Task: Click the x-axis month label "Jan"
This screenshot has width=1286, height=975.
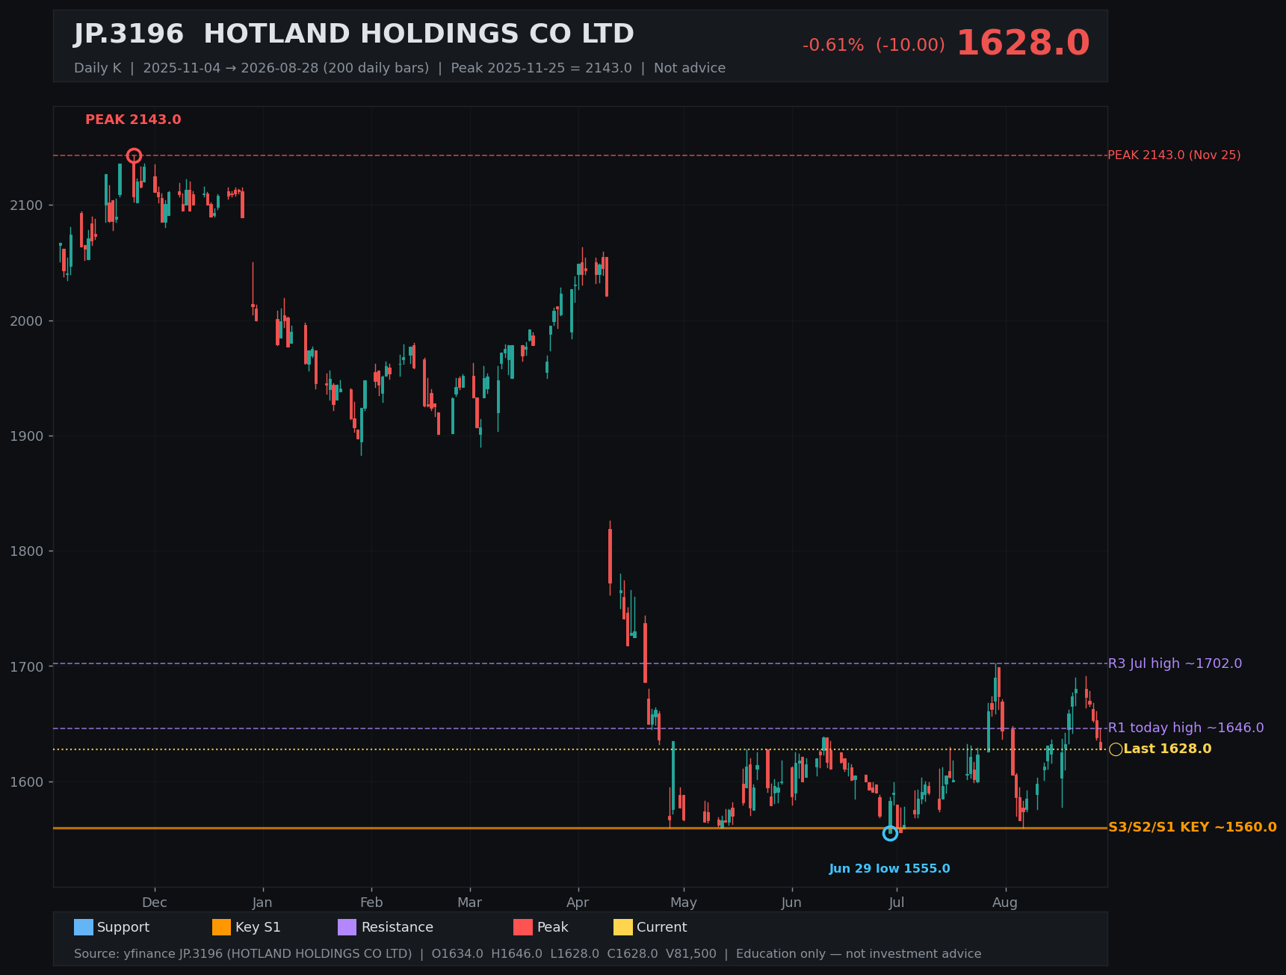Action: tap(262, 903)
